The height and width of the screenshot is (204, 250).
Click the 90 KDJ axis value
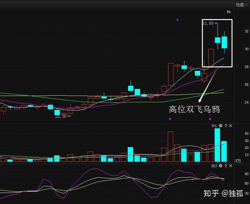(247, 174)
